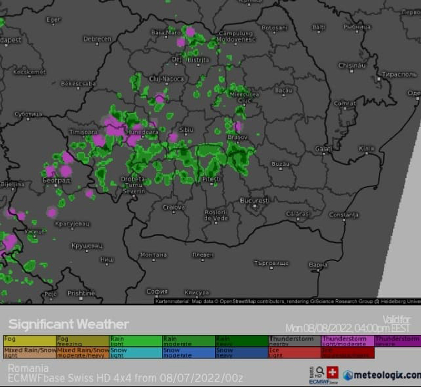
Task: Pick the Snow moderate legend swatch
Action: (188, 352)
